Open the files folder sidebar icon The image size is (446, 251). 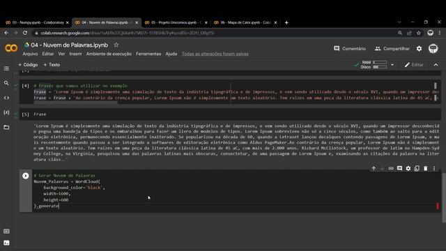point(6,127)
